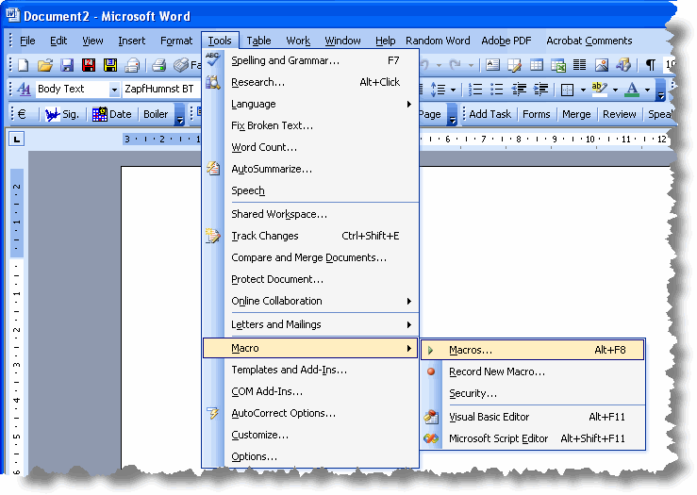Image resolution: width=697 pixels, height=495 pixels.
Task: Click the Insert Excel Worksheet icon
Action: [558, 65]
